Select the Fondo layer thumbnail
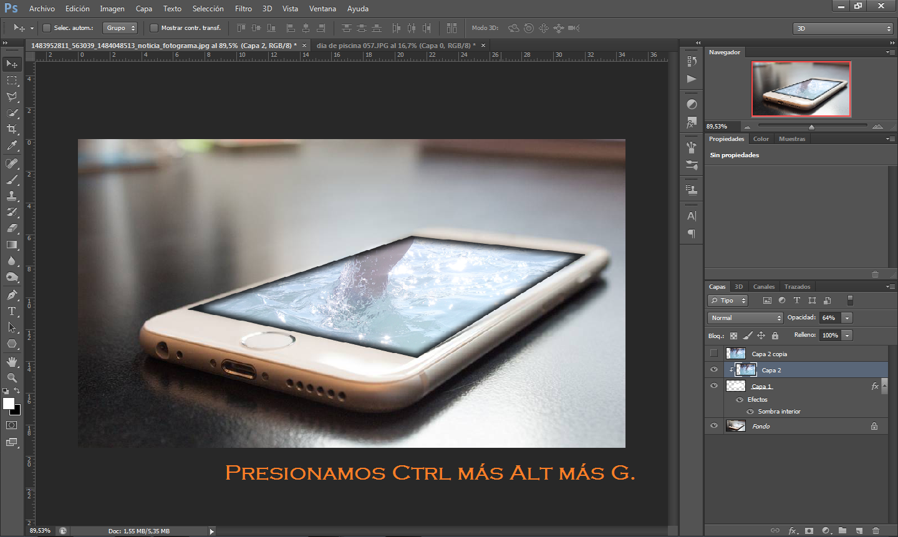The height and width of the screenshot is (537, 898). coord(736,426)
